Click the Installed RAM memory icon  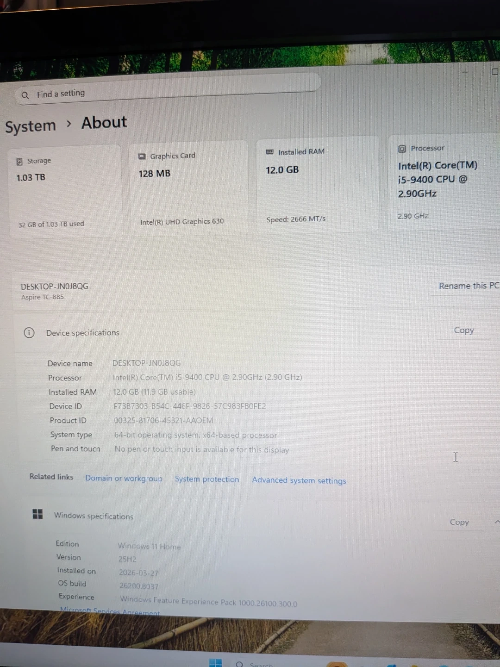click(270, 152)
